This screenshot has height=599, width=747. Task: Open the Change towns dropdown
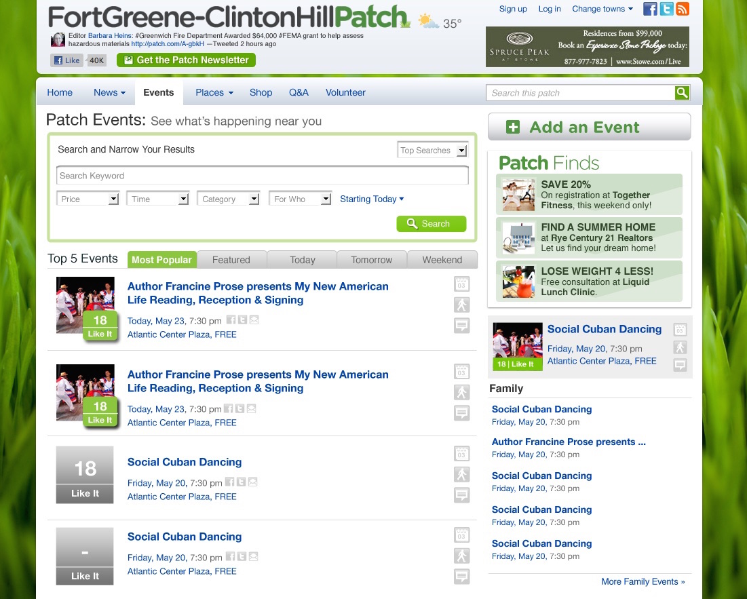coord(602,9)
